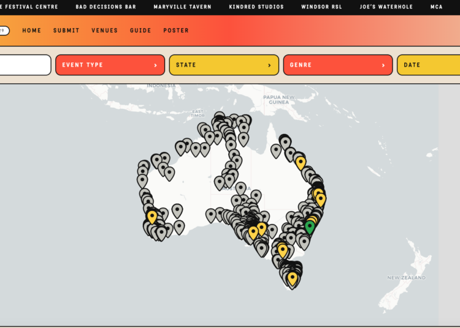Viewport: 460px width, 328px height.
Task: Click BAD DECISIONS BAR in ticker
Action: [106, 7]
